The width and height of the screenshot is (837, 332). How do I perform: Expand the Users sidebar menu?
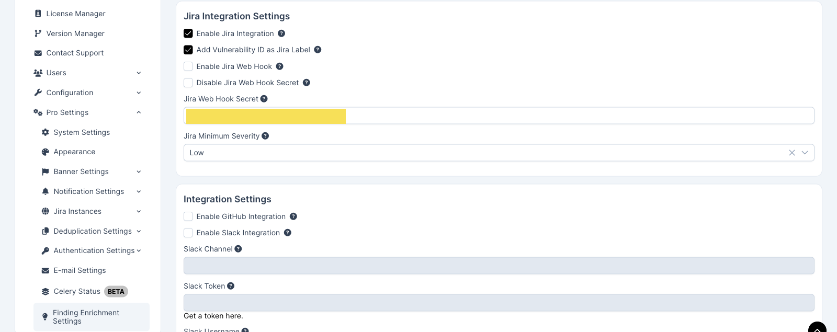pyautogui.click(x=87, y=73)
